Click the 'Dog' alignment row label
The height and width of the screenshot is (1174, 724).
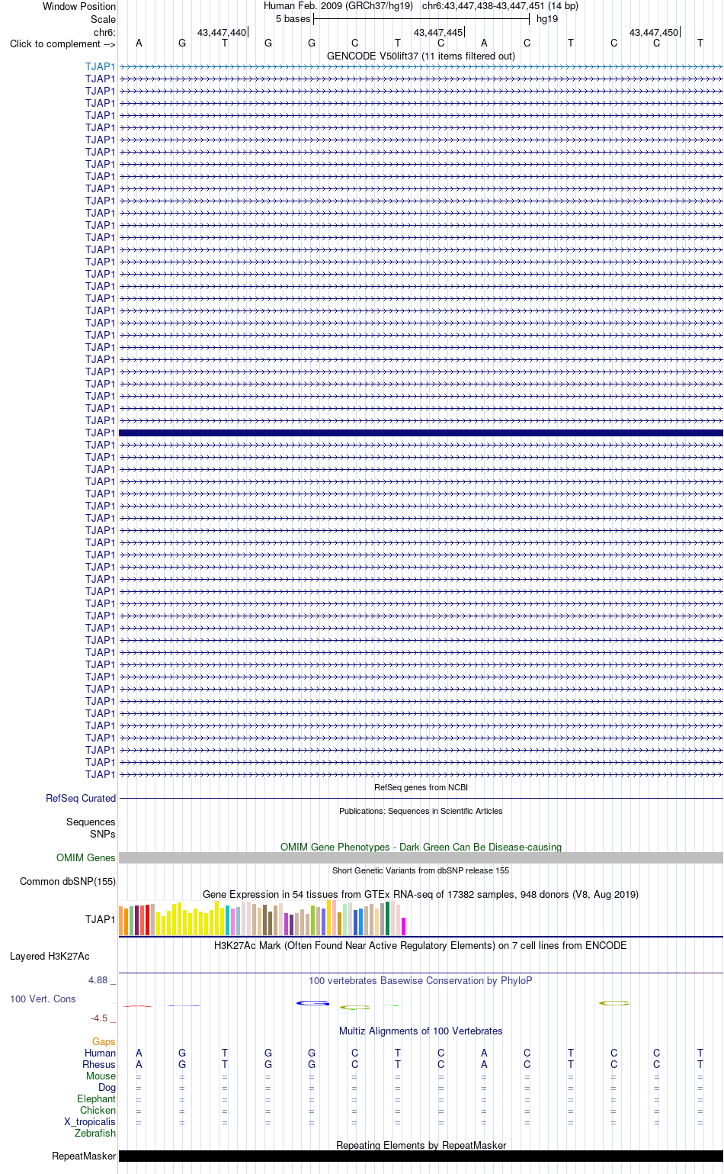pos(107,1087)
